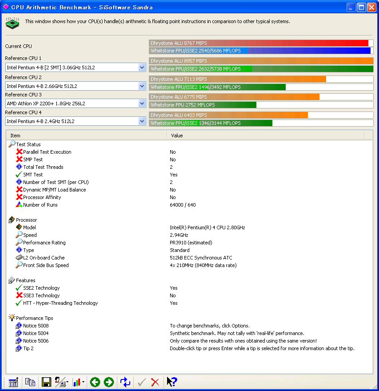Click the 2.94GHz speed value
The width and height of the screenshot is (379, 391).
coord(179,235)
